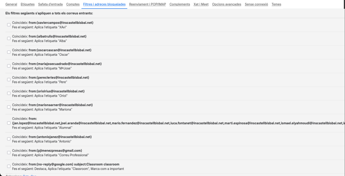Open the Safata d'entrada tab
The height and width of the screenshot is (176, 345).
[x=51, y=4]
